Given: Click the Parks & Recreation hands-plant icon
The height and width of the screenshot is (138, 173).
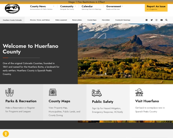Looking at the screenshot, I should pyautogui.click(x=10, y=92).
